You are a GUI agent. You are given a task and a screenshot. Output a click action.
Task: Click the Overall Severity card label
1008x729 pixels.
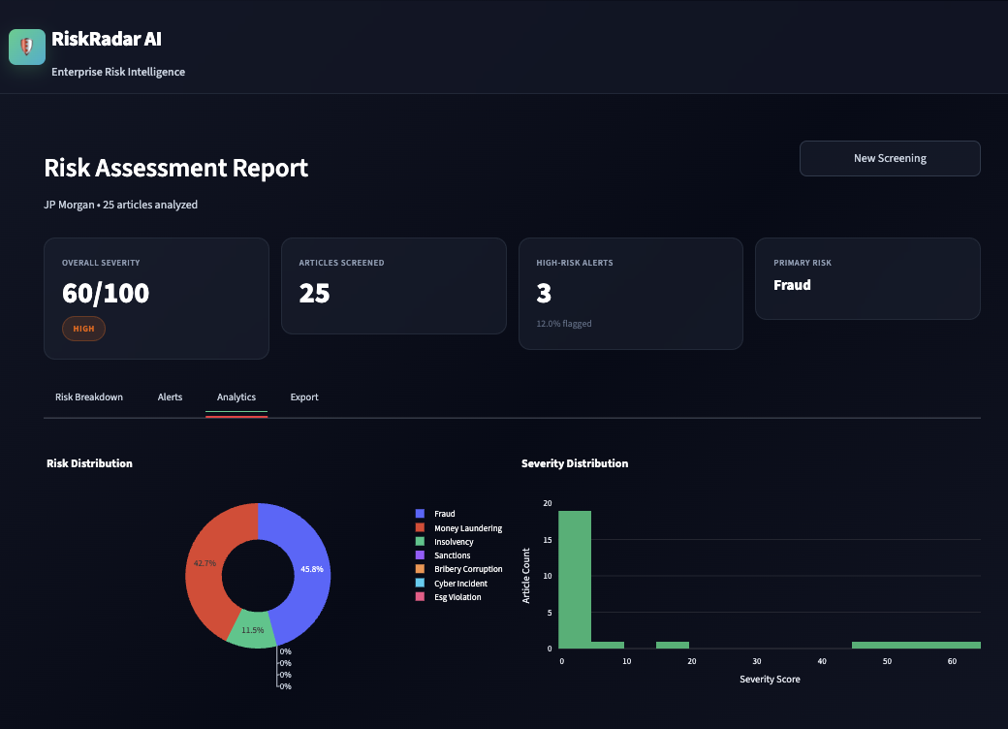pos(101,263)
